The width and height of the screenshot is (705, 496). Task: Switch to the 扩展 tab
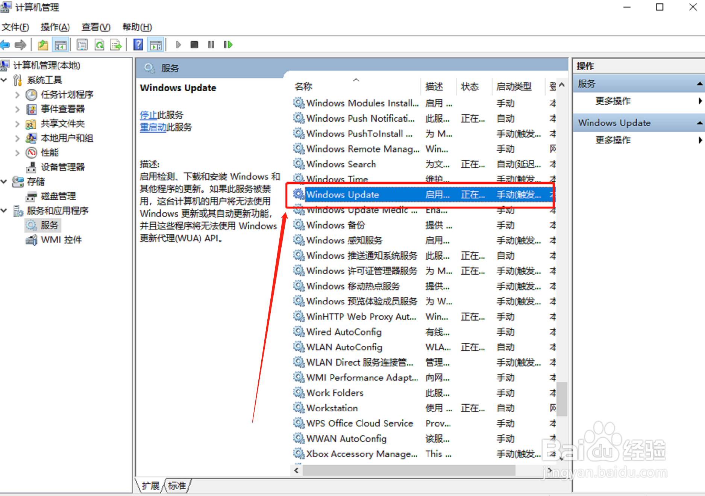(x=150, y=486)
